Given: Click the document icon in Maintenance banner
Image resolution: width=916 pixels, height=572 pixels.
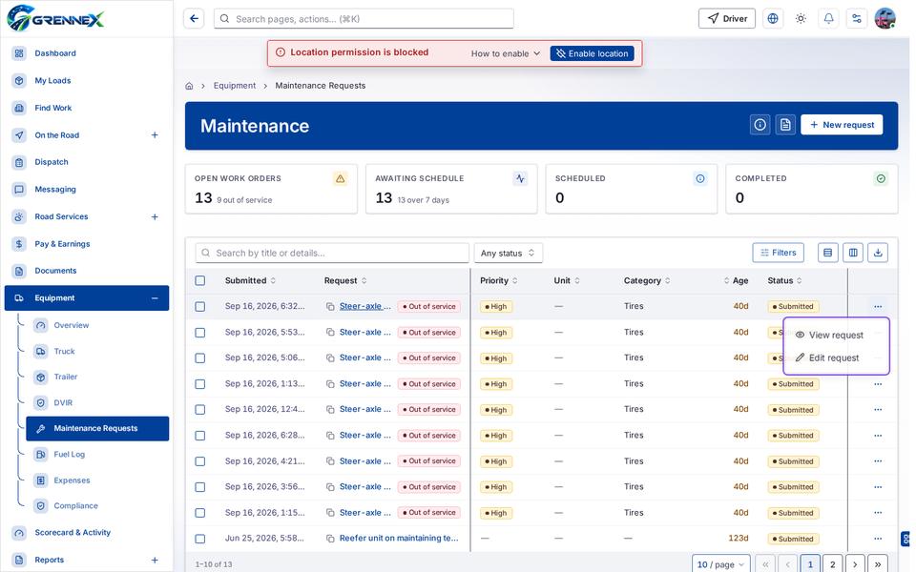Looking at the screenshot, I should tap(785, 125).
